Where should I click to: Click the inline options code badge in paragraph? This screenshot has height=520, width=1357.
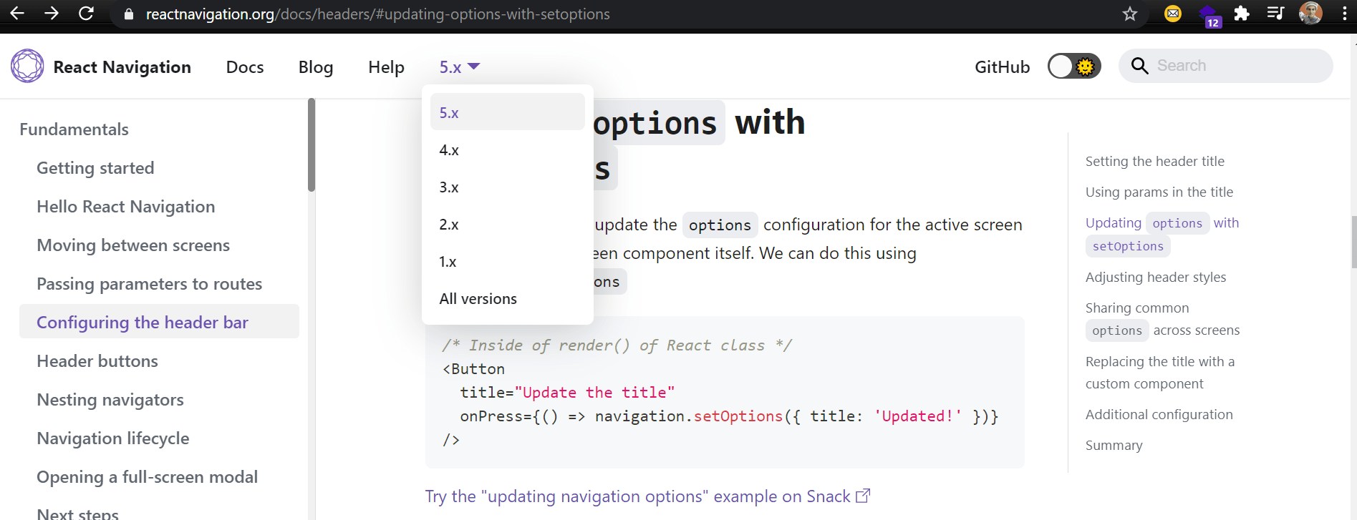point(720,225)
